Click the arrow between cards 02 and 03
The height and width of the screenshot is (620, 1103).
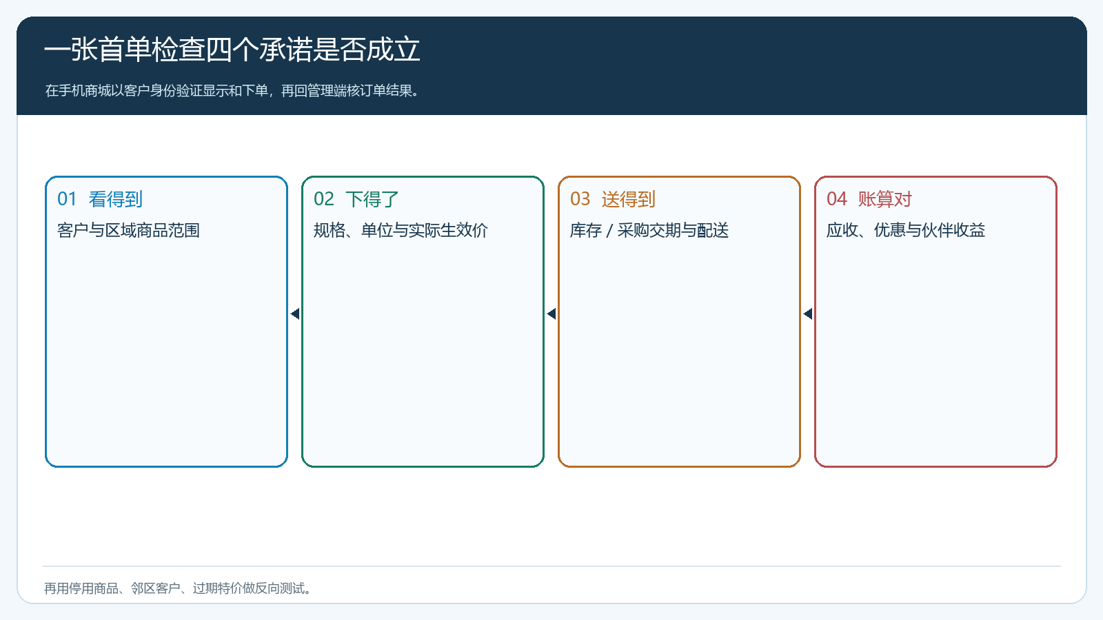point(551,314)
